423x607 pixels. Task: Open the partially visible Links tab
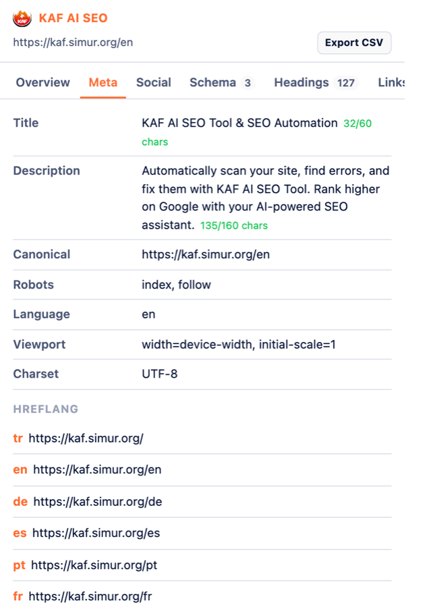(x=391, y=82)
